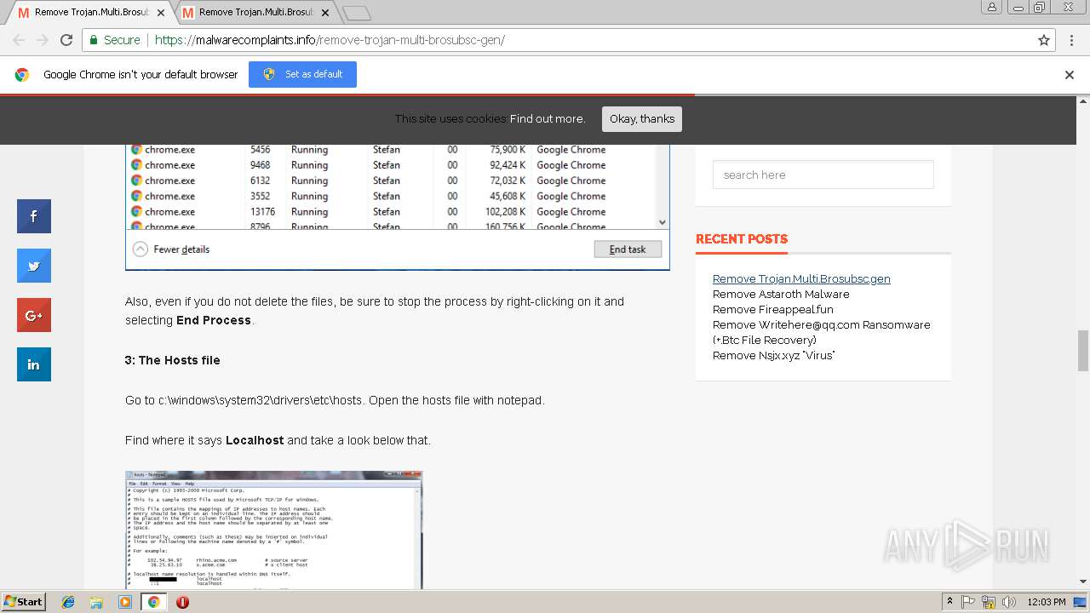The height and width of the screenshot is (613, 1090).
Task: Open a new tab
Action: (356, 13)
